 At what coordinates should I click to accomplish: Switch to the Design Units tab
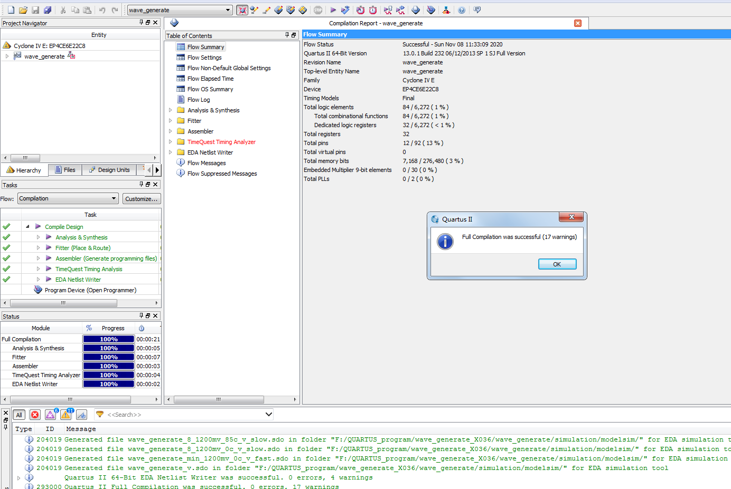pyautogui.click(x=109, y=170)
